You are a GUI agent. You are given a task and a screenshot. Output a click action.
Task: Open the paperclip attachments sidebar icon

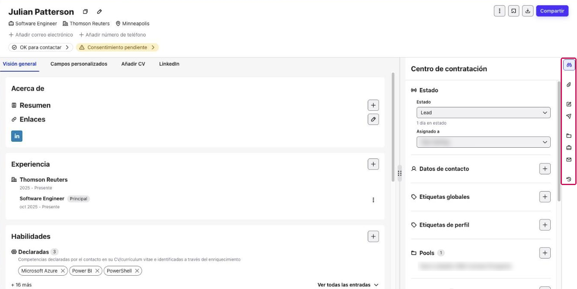tap(569, 85)
